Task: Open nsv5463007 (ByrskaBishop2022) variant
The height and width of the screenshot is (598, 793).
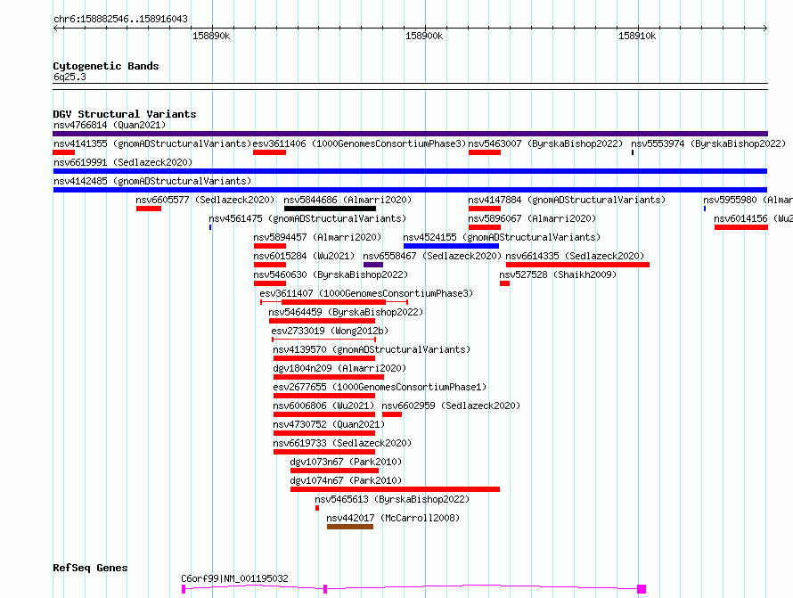Action: click(545, 143)
